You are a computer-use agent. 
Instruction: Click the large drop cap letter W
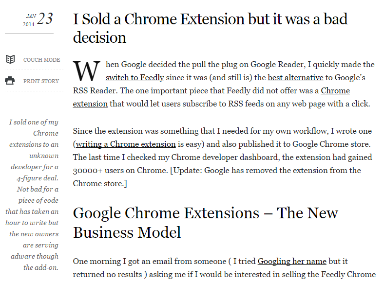tap(86, 71)
